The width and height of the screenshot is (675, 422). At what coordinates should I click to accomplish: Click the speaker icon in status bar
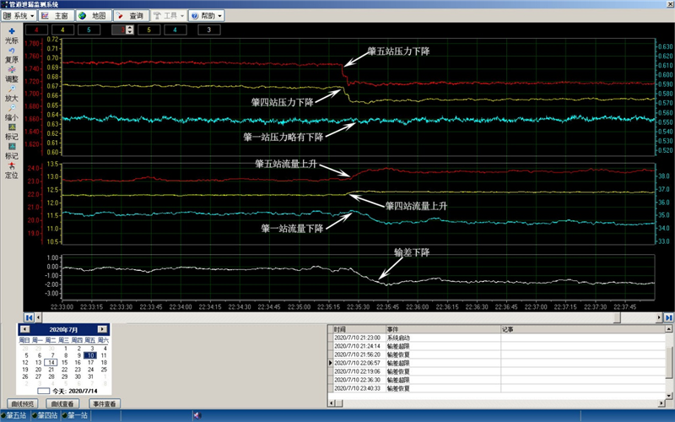coord(197,415)
